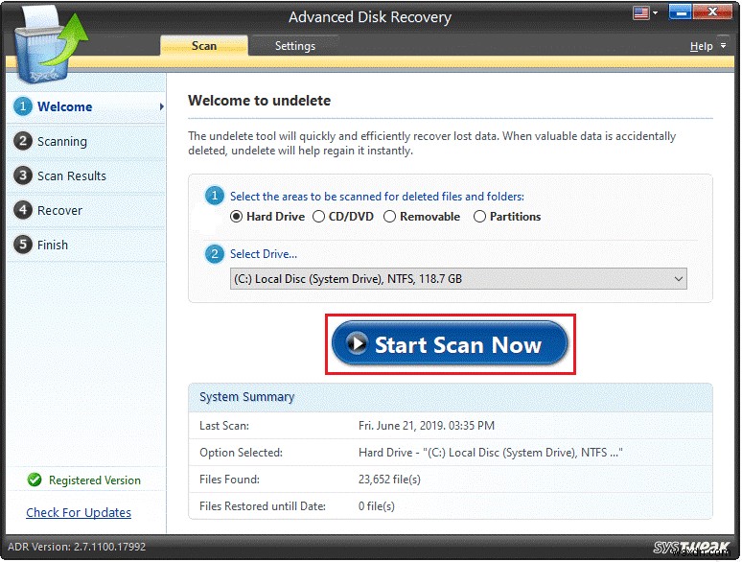The height and width of the screenshot is (562, 742).
Task: Select the CD/DVD radio button
Action: point(318,217)
